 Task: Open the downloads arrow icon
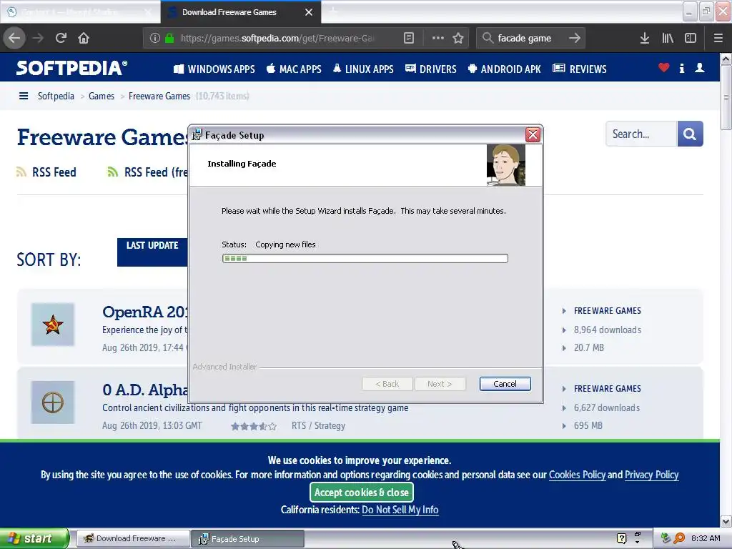click(x=645, y=38)
